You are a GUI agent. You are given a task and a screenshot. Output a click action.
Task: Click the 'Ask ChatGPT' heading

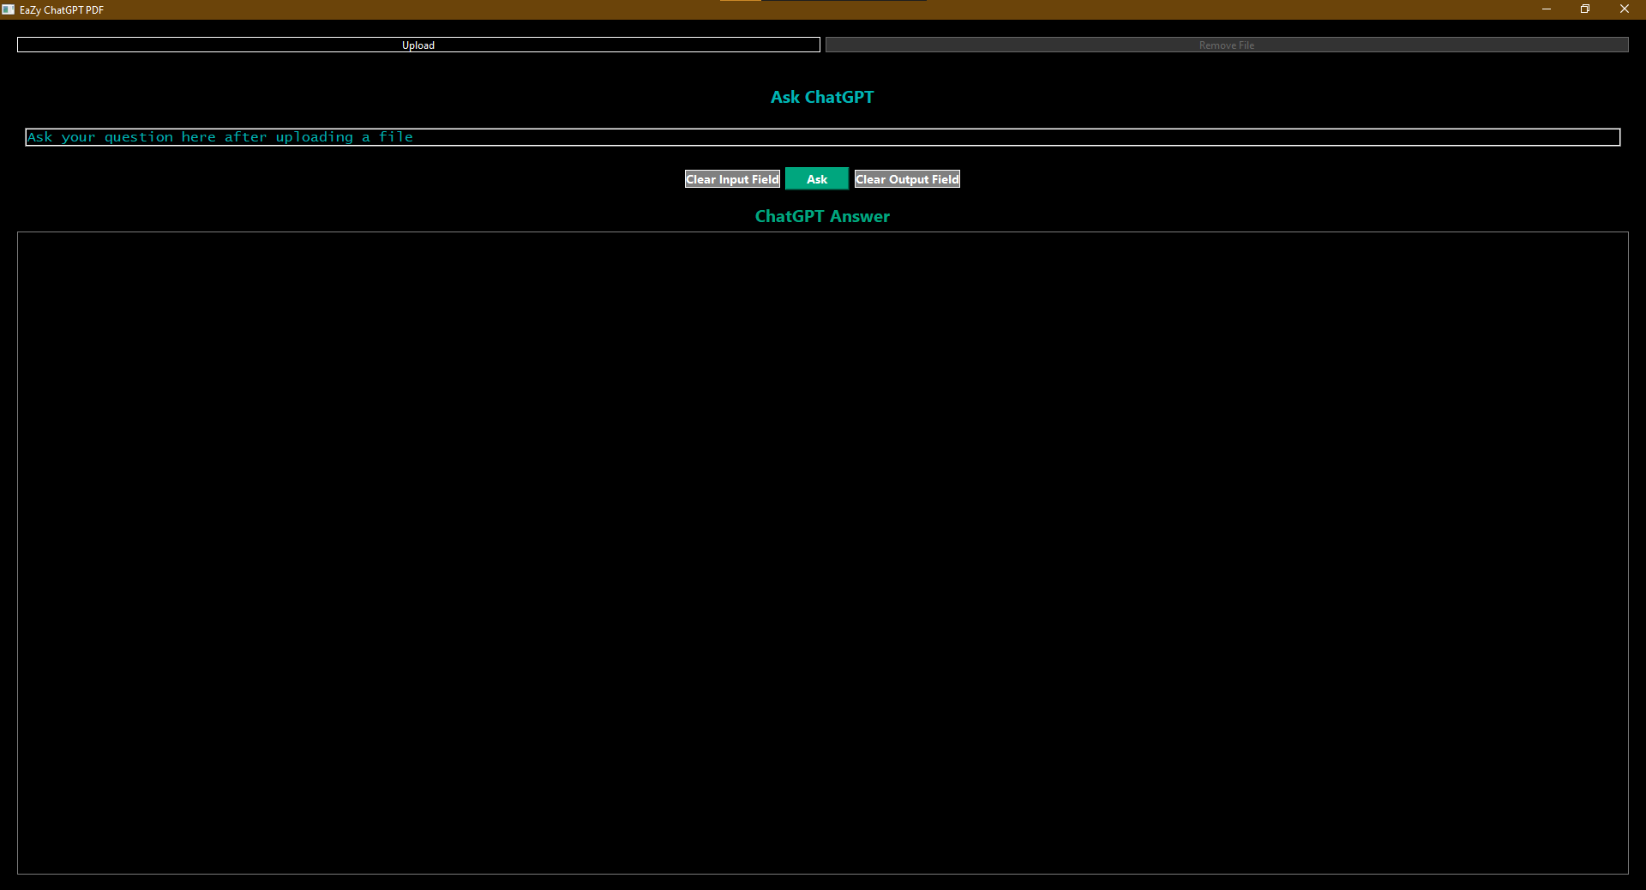pyautogui.click(x=821, y=97)
